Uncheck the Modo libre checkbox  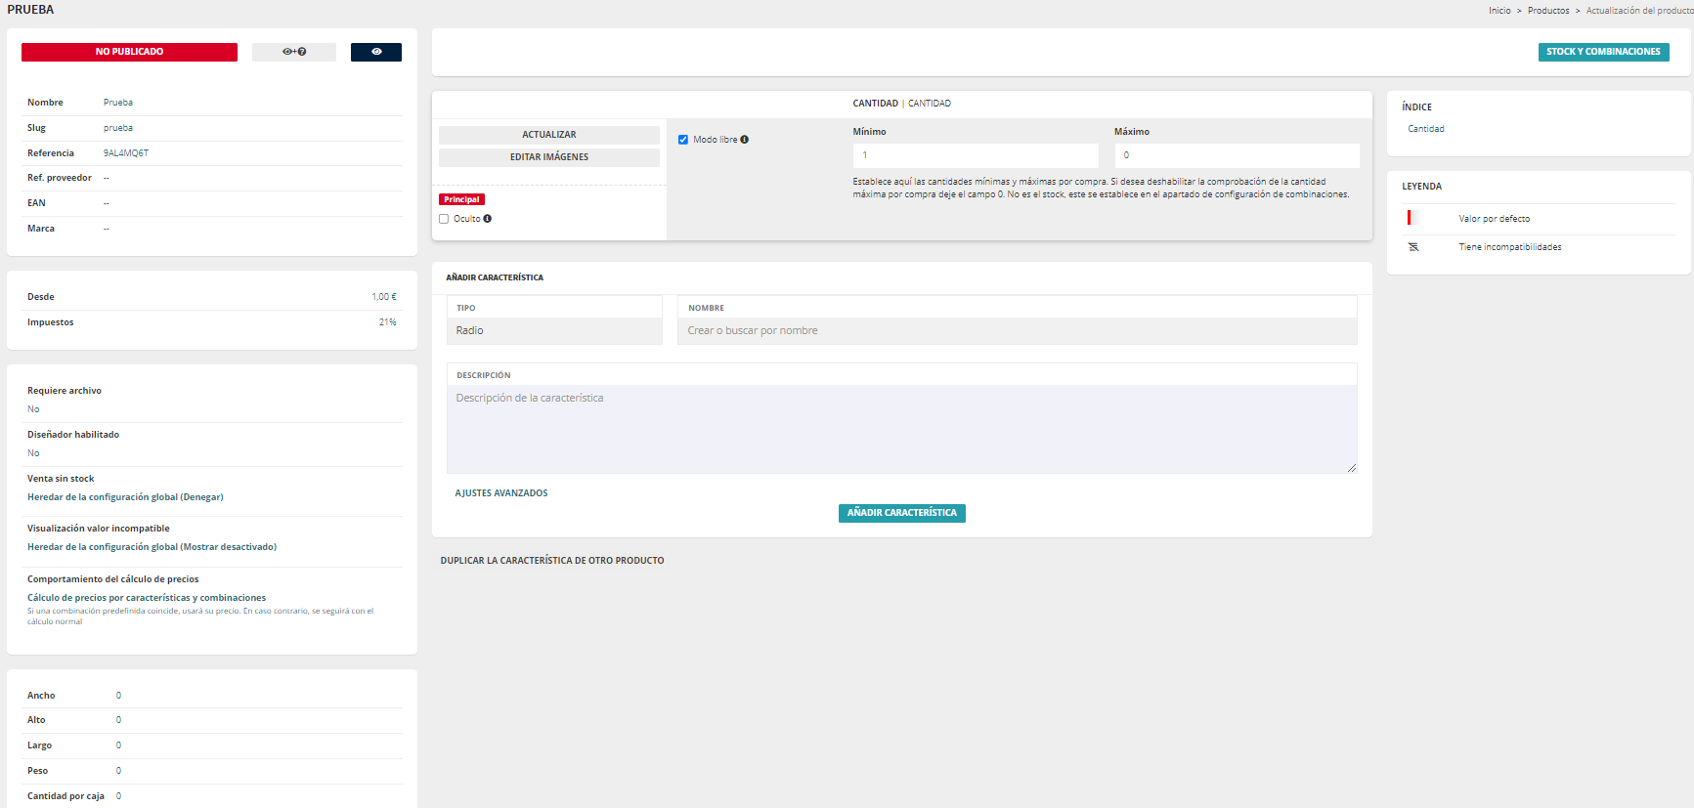click(683, 140)
